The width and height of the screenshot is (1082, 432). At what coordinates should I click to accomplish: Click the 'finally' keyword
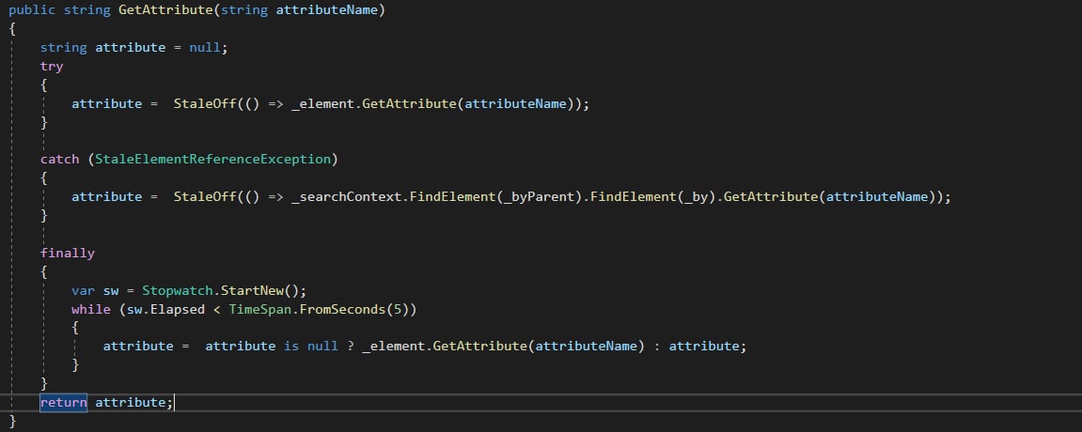(x=67, y=253)
